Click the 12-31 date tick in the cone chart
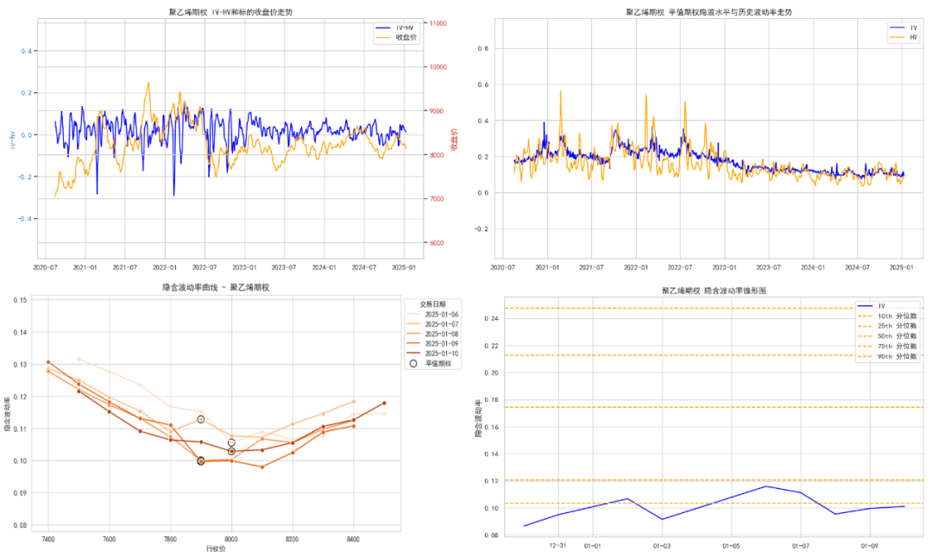 coord(557,546)
